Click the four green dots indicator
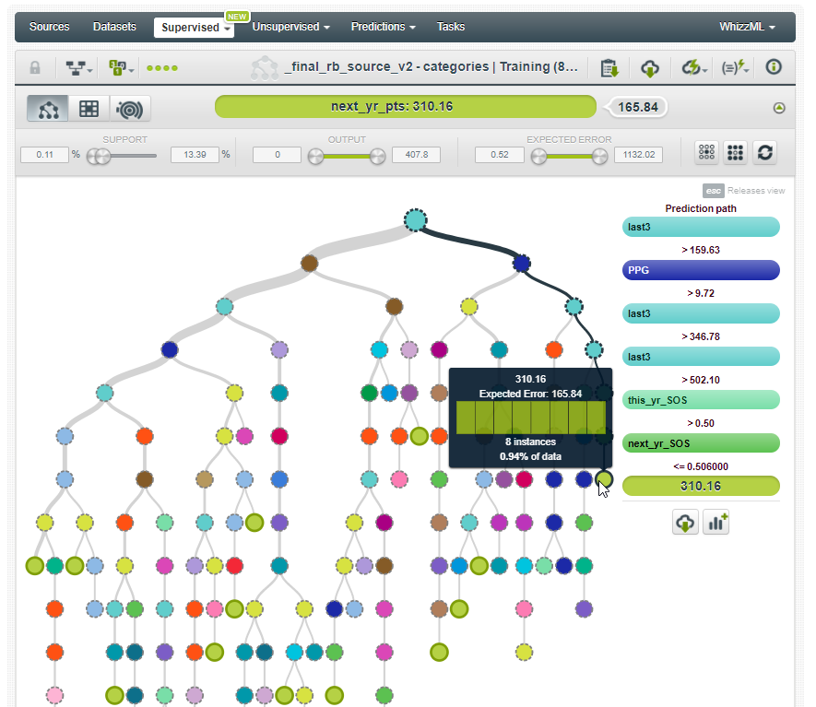 (x=162, y=67)
